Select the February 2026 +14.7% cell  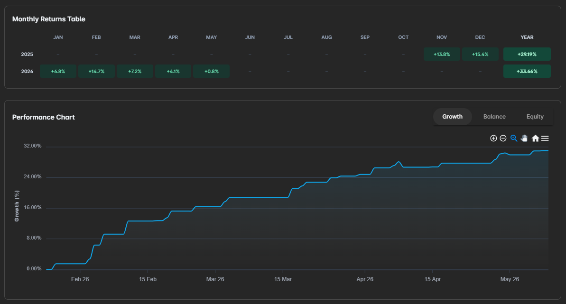96,71
